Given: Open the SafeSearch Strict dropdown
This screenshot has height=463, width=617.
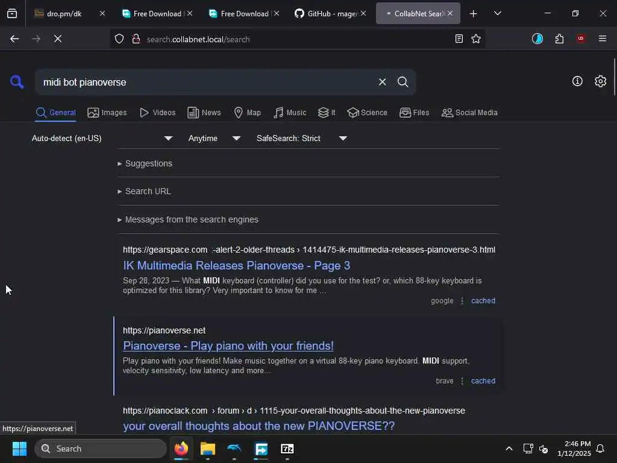Looking at the screenshot, I should click(301, 138).
